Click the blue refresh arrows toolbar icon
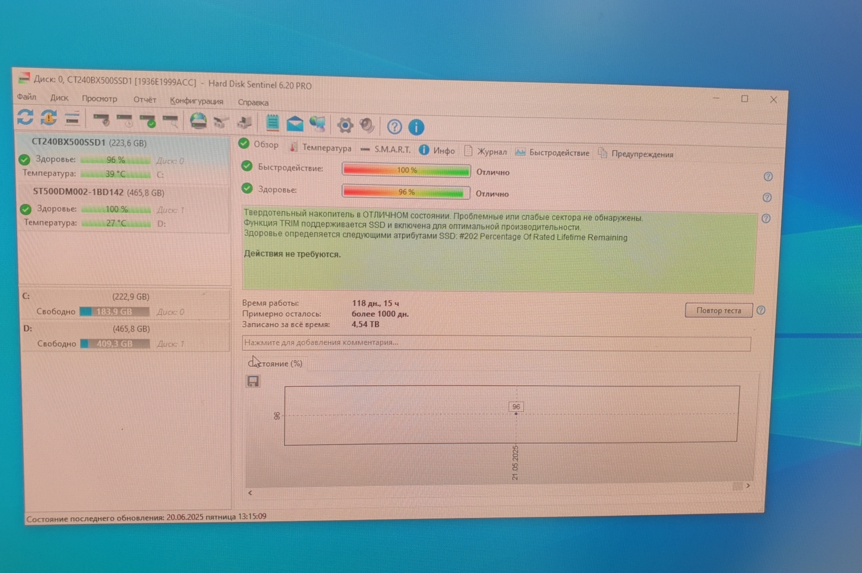The image size is (862, 573). (x=25, y=117)
